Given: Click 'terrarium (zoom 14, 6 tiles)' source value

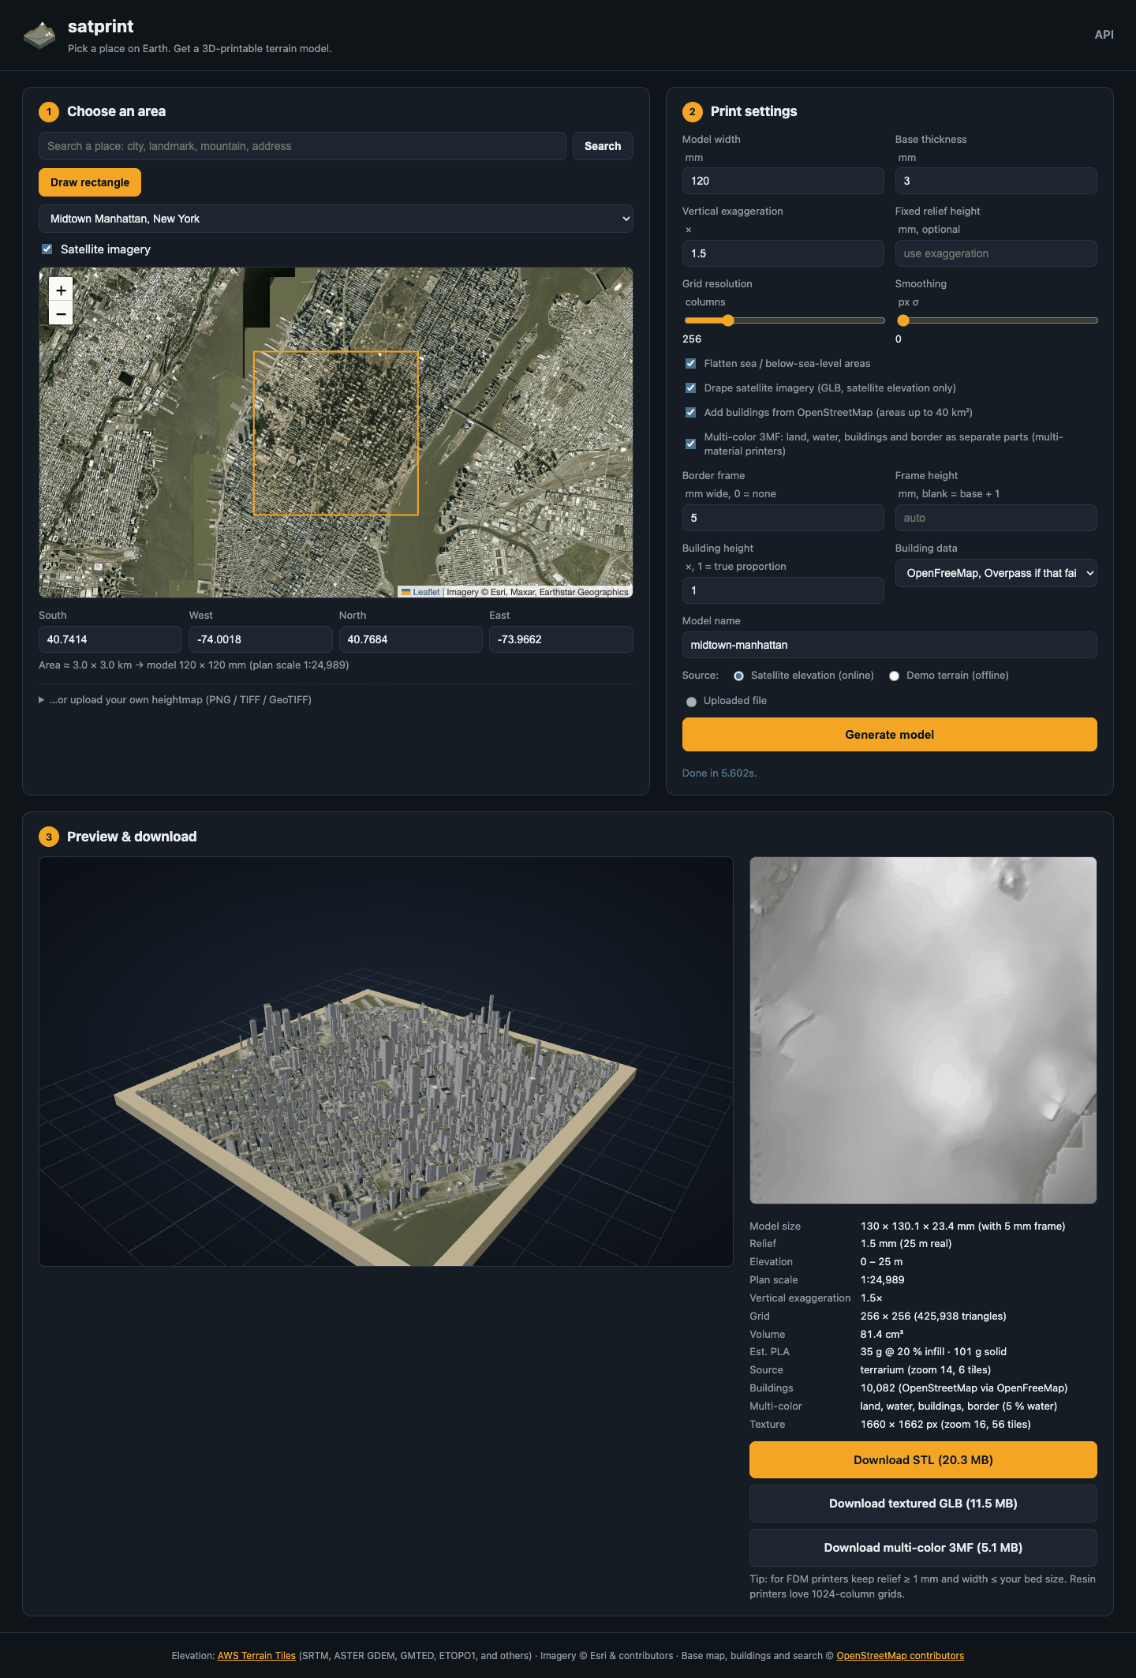Looking at the screenshot, I should (925, 1369).
